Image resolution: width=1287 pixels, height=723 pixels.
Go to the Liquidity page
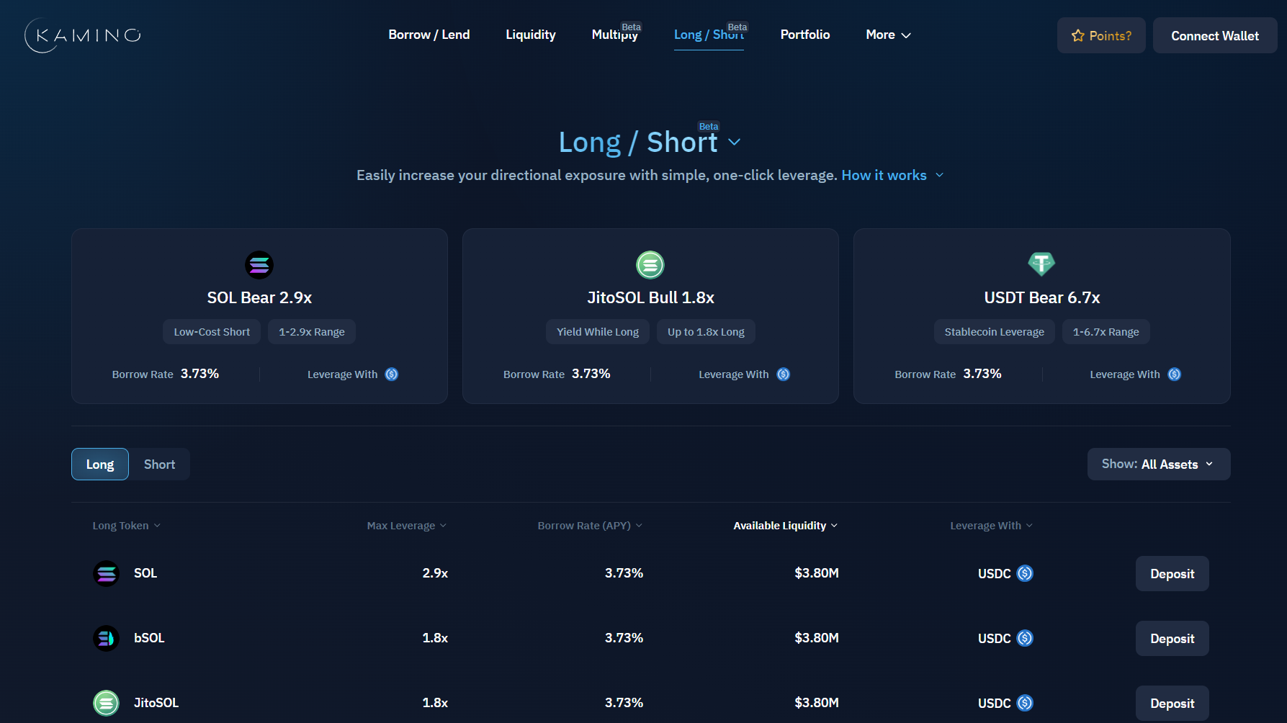tap(531, 35)
